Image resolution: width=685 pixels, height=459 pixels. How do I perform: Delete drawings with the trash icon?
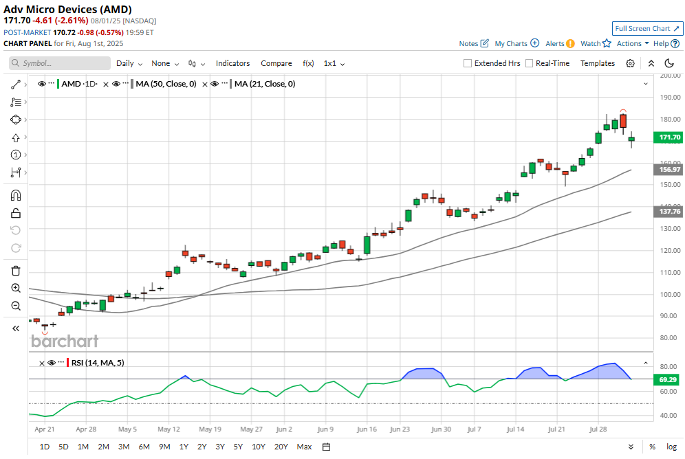(x=16, y=271)
